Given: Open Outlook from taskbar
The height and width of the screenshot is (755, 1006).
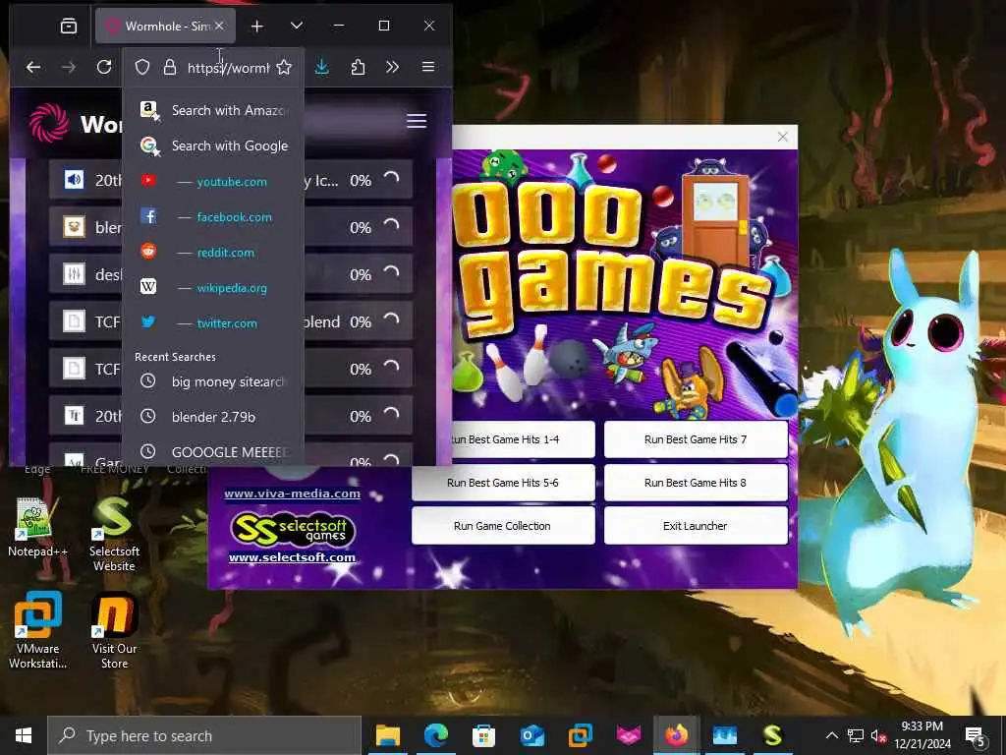Looking at the screenshot, I should point(531,735).
